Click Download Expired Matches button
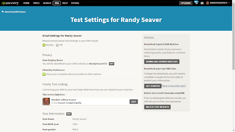Screen dimensions: 235x132 click(x=162, y=62)
